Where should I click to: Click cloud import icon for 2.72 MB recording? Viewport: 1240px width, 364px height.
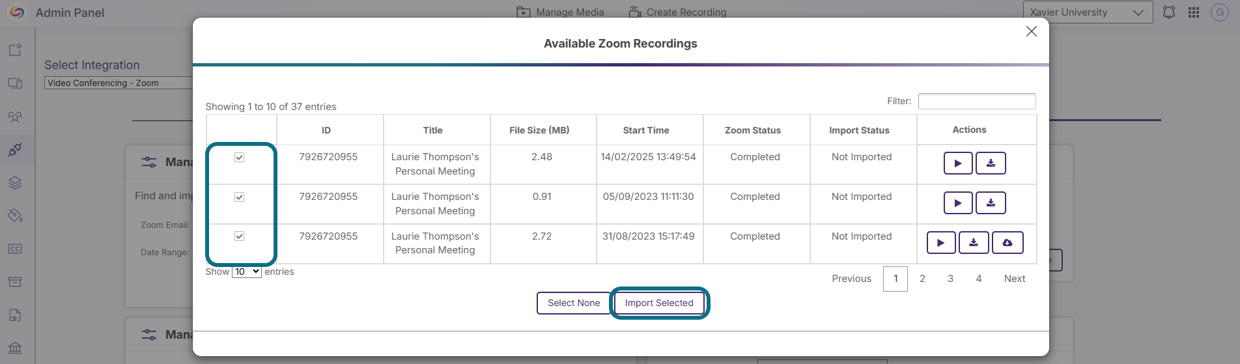click(1007, 243)
